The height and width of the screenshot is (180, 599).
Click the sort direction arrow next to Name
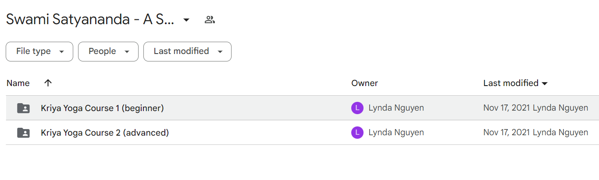pyautogui.click(x=48, y=83)
